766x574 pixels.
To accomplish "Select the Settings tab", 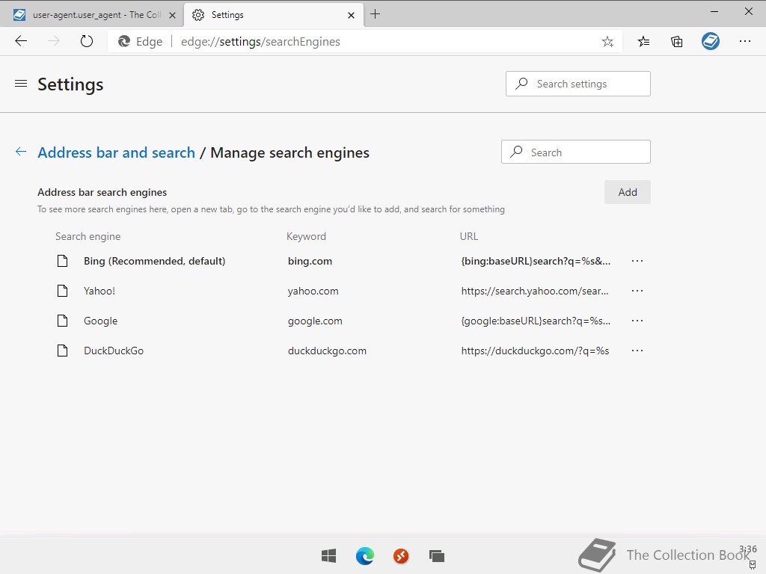I will (x=274, y=15).
